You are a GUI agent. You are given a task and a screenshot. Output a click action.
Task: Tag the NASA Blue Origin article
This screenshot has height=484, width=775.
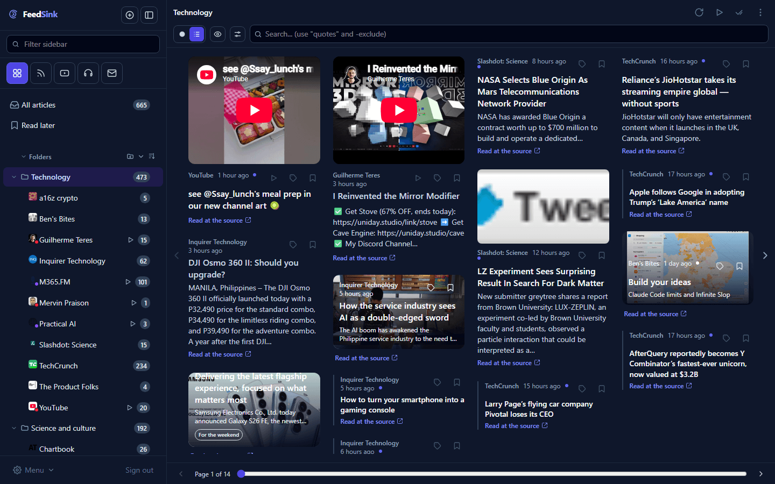pos(582,64)
